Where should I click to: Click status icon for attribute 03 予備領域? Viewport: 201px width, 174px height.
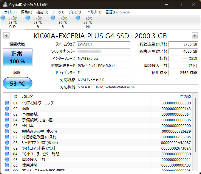(7, 114)
